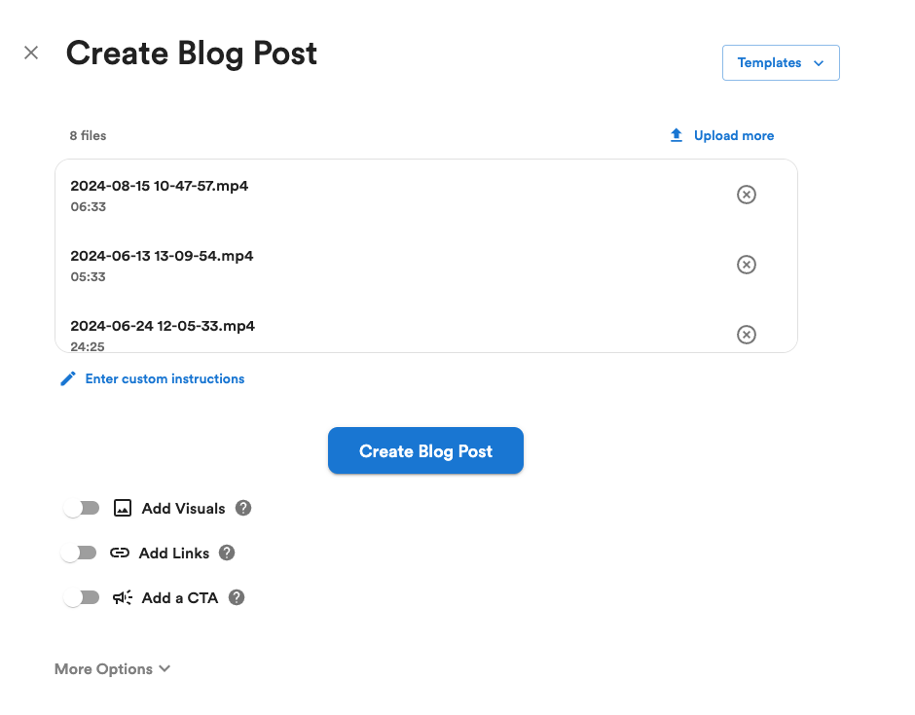Screen dimensions: 915x715
Task: Open the Templates dropdown
Action: (x=780, y=63)
